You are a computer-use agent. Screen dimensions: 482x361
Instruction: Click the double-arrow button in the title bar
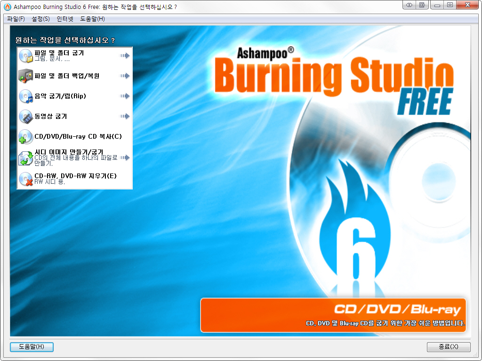409,5
